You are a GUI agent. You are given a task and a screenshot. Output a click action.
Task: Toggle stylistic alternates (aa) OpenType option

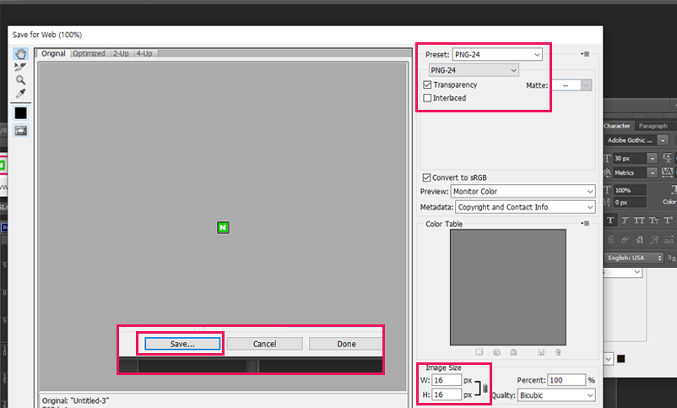click(x=669, y=239)
